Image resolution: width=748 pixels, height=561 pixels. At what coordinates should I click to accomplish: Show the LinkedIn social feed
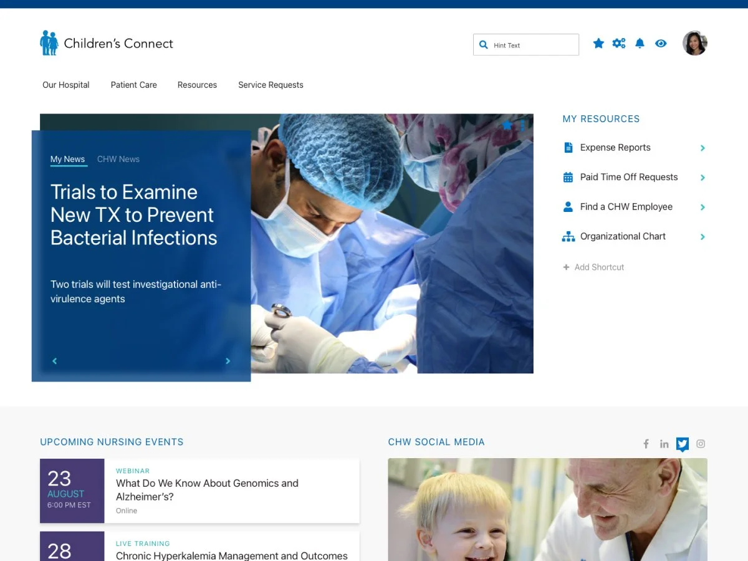point(664,444)
